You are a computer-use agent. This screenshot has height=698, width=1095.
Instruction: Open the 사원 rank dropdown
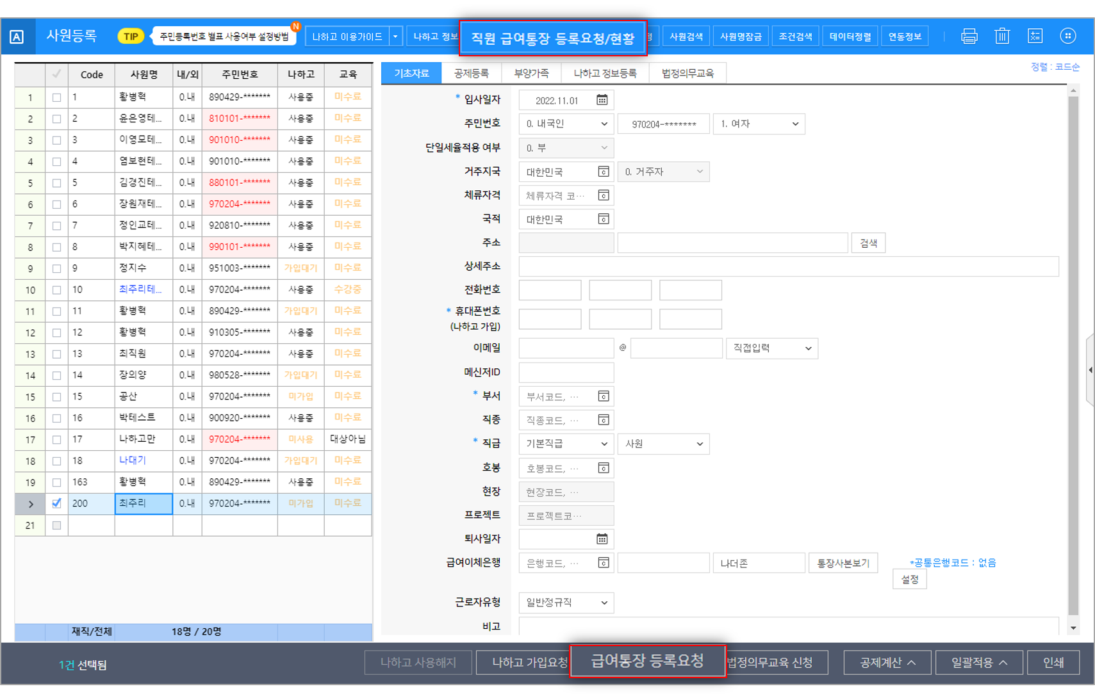663,444
